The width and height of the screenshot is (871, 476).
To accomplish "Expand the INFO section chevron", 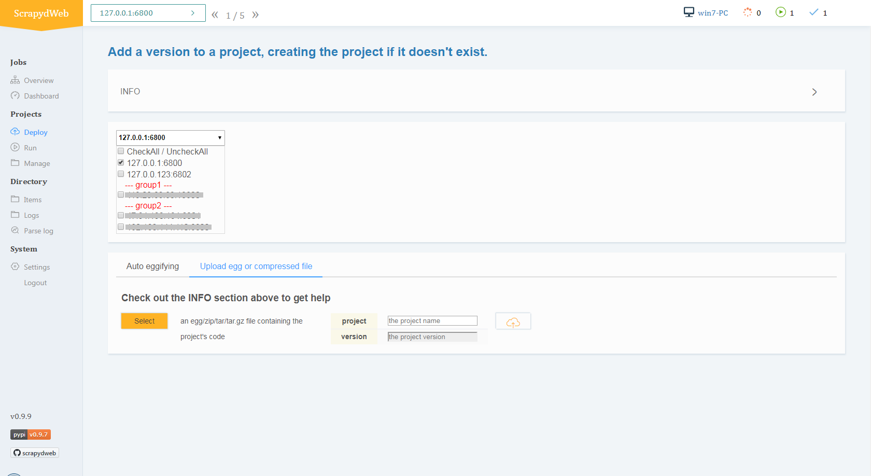I will click(x=814, y=92).
